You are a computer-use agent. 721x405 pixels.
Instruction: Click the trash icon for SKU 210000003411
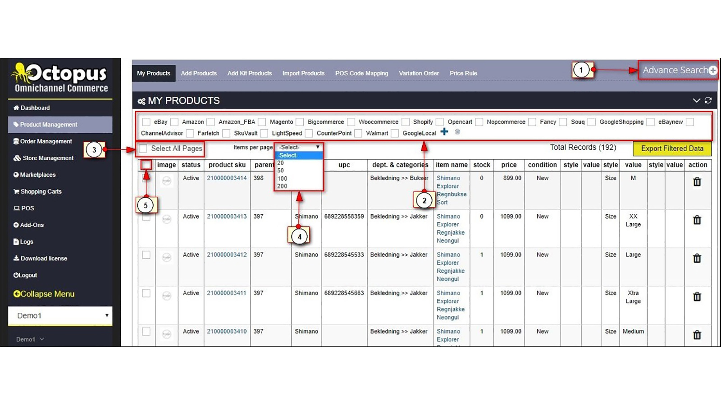[x=697, y=297]
